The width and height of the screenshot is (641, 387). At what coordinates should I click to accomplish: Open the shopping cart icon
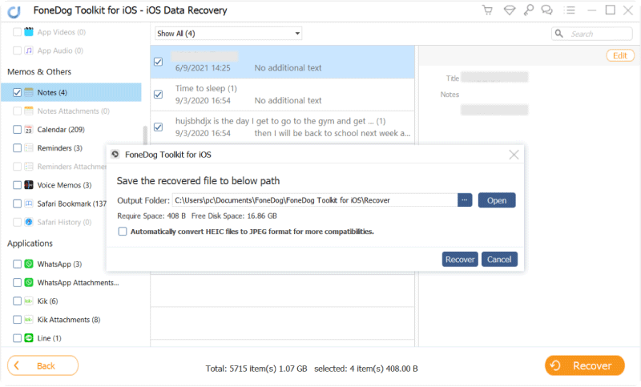(x=487, y=10)
